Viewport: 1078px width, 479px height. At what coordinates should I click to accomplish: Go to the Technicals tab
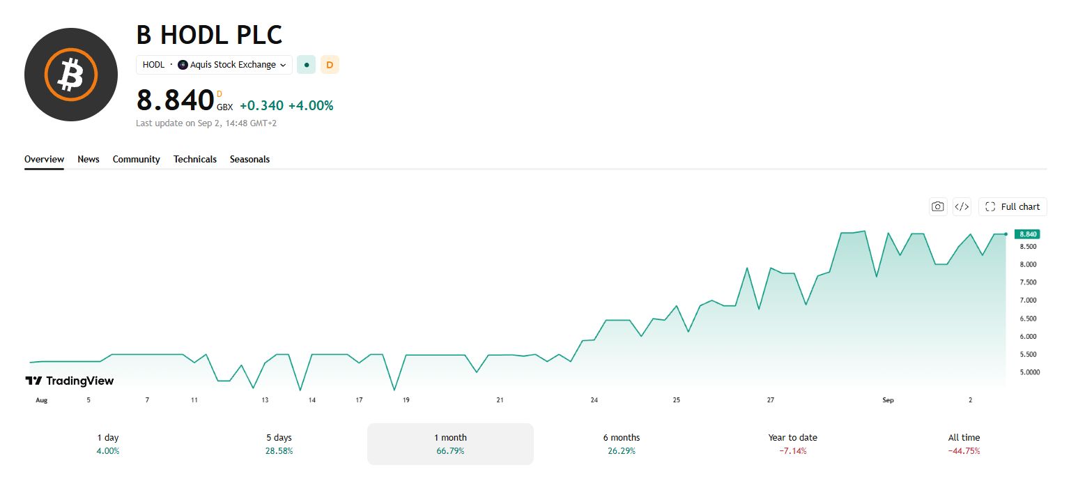pos(195,159)
